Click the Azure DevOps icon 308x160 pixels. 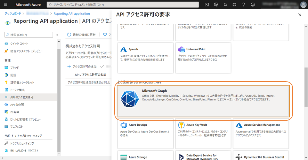[124, 125]
